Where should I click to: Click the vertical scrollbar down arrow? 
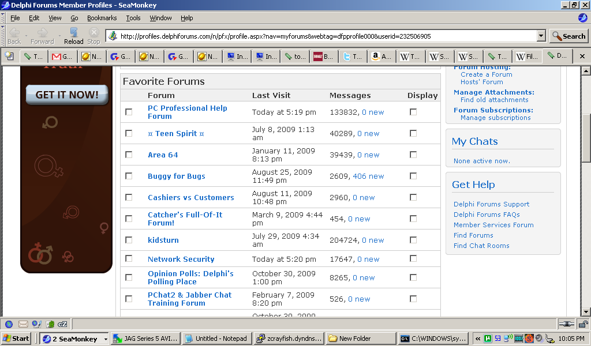[x=586, y=311]
